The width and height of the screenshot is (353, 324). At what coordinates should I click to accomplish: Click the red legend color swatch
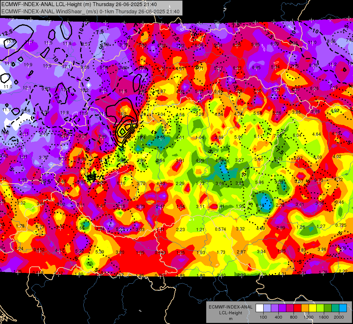click(297, 308)
